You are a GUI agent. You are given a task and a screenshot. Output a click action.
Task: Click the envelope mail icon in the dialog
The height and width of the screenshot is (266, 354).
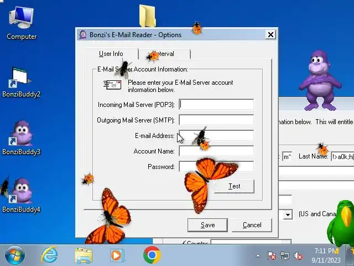[112, 85]
